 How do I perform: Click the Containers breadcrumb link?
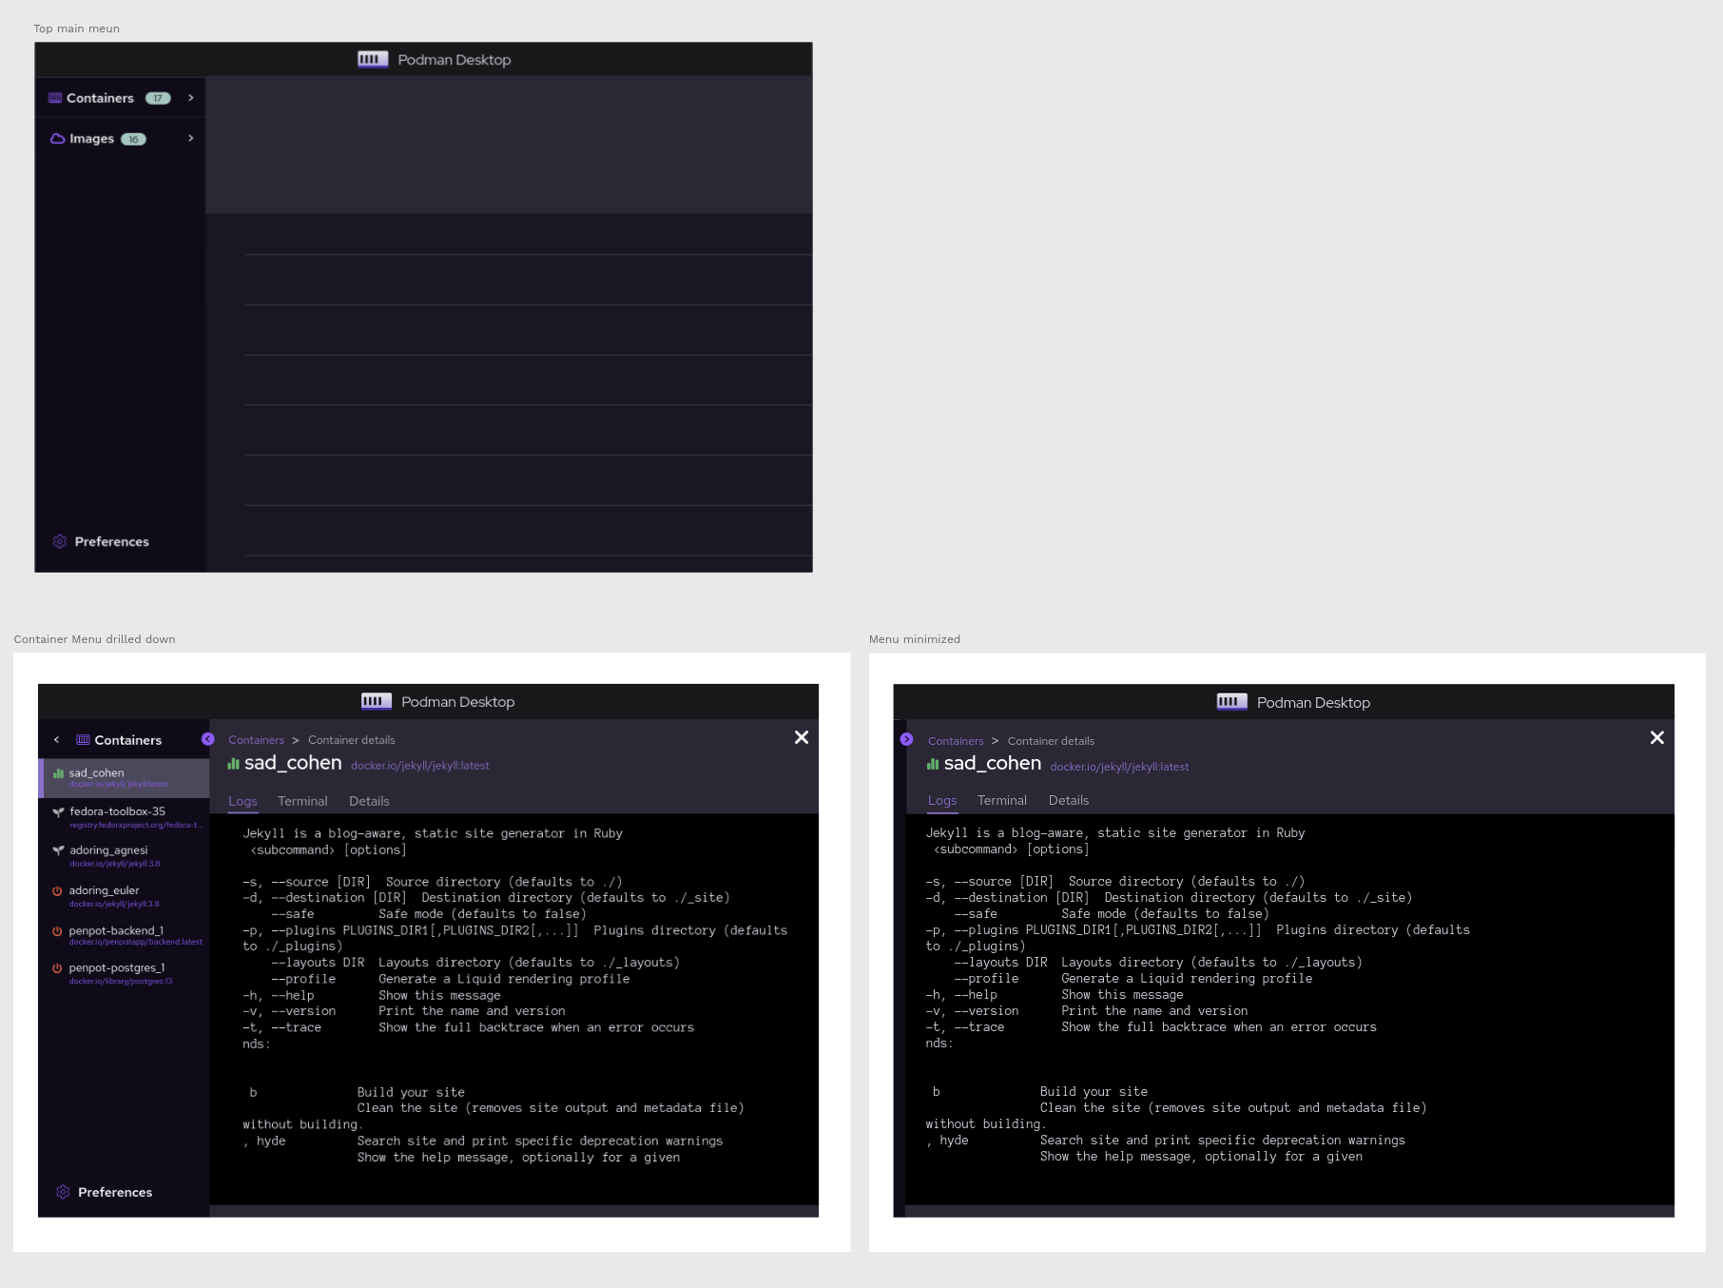(x=256, y=739)
